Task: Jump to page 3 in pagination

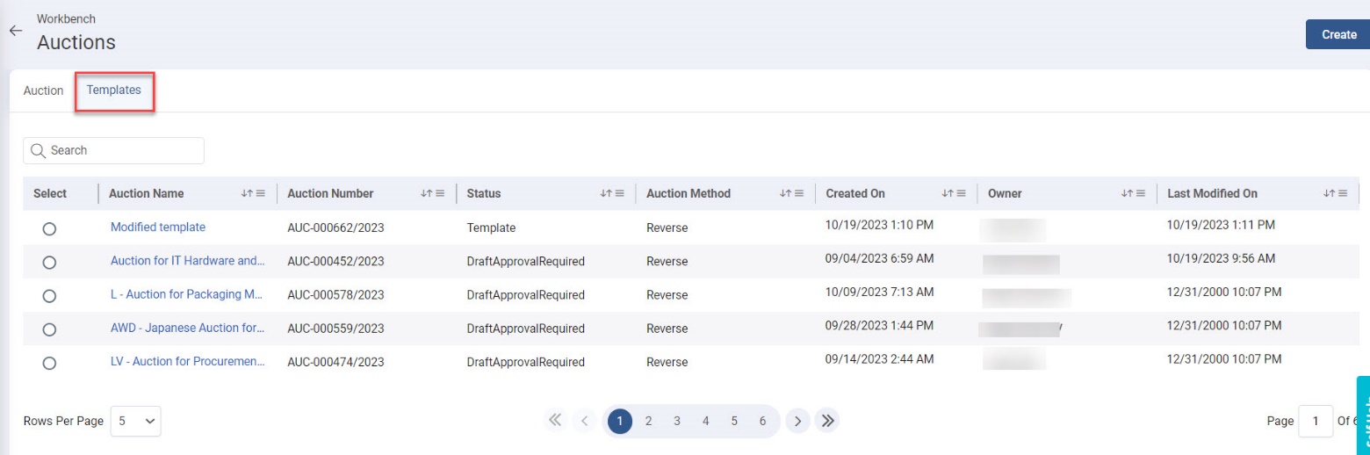Action: pos(677,421)
